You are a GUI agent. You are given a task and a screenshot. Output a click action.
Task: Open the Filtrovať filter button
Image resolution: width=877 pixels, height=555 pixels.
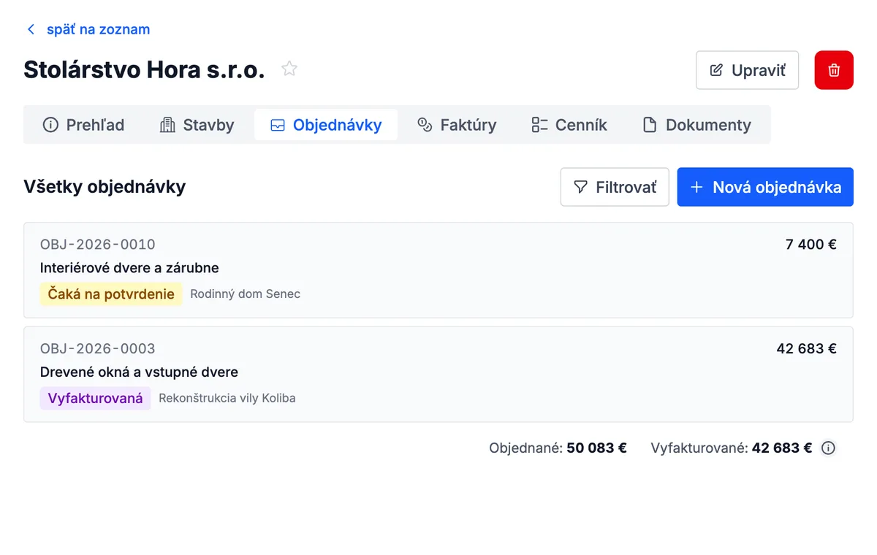(615, 187)
